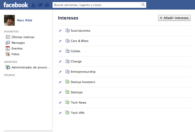
Task: Edit the Celebs list pencil
Action: click(x=60, y=51)
